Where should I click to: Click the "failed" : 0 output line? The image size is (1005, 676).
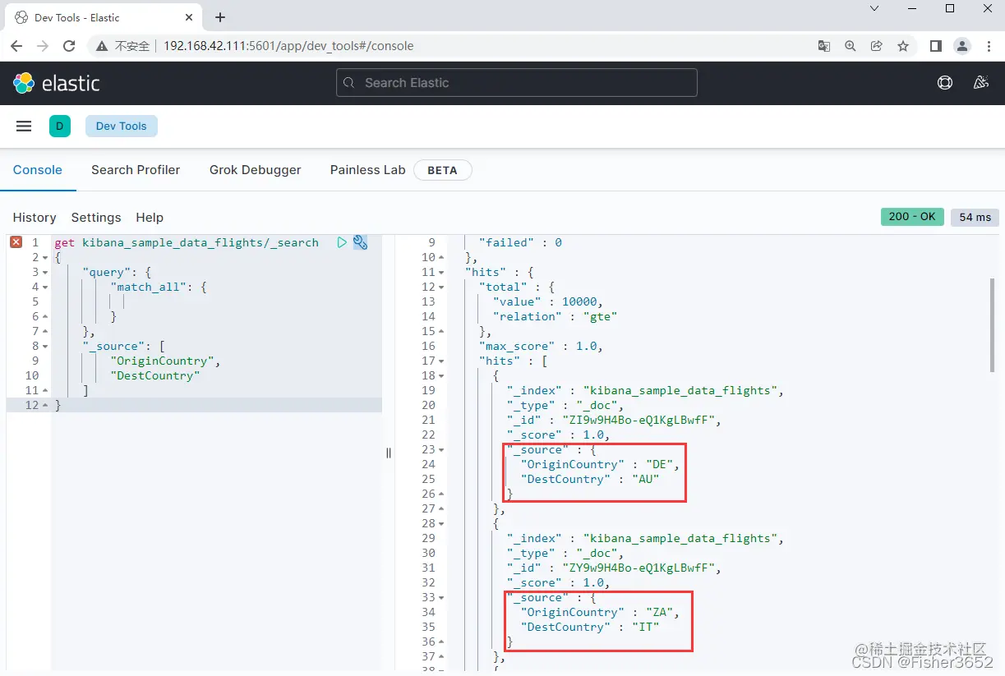click(x=520, y=243)
